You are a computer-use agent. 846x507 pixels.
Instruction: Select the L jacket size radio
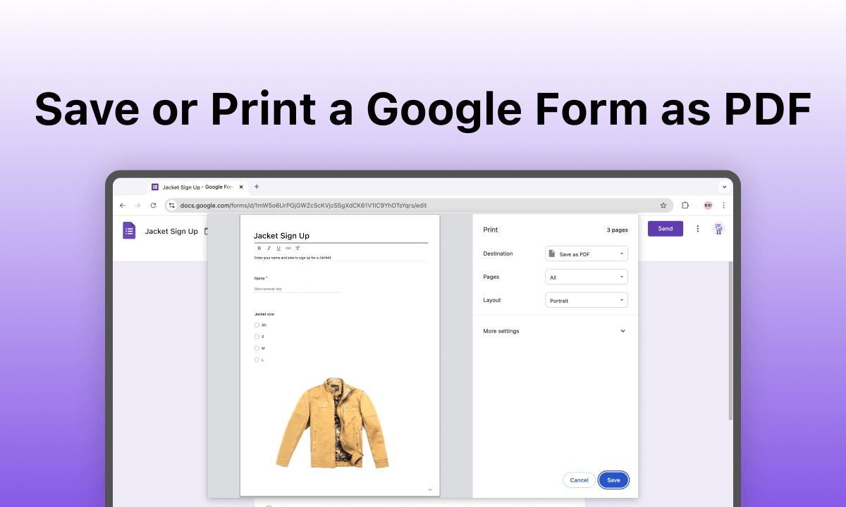pyautogui.click(x=257, y=360)
